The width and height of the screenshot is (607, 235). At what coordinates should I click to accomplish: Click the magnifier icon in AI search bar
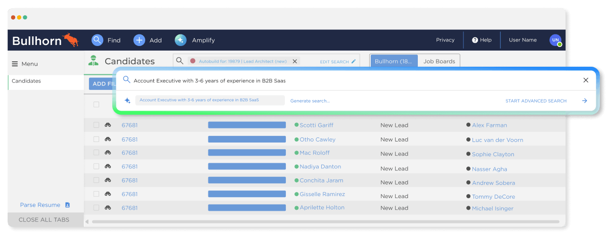pyautogui.click(x=126, y=80)
